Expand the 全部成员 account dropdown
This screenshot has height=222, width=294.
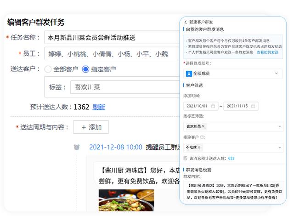pyautogui.click(x=277, y=73)
